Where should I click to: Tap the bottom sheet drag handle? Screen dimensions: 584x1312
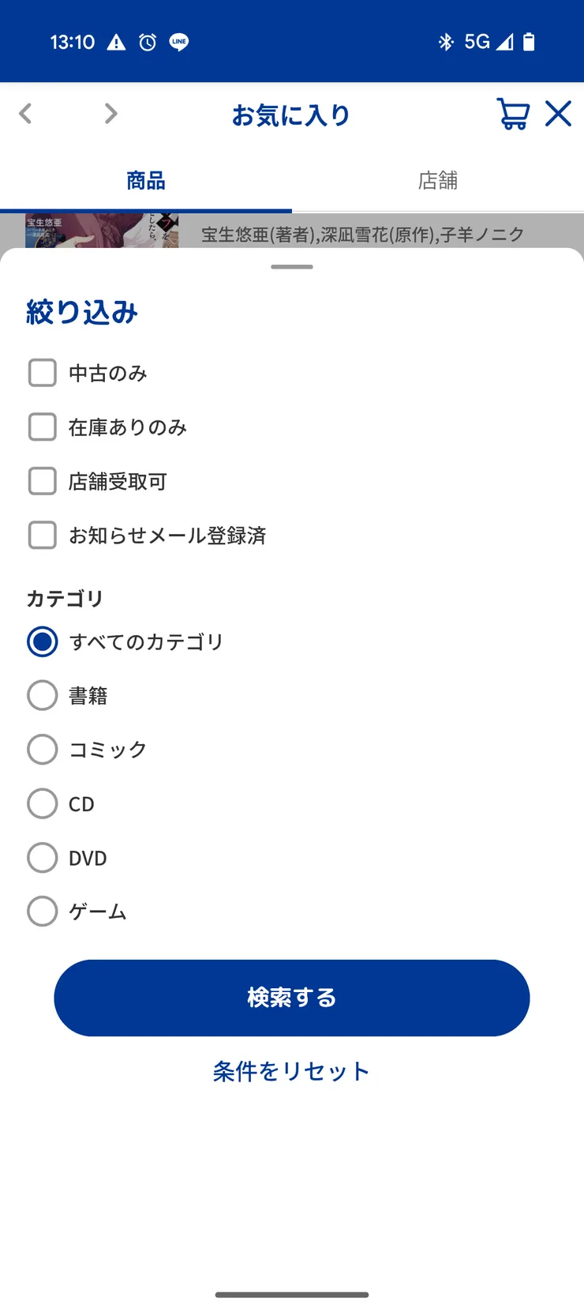pos(292,267)
